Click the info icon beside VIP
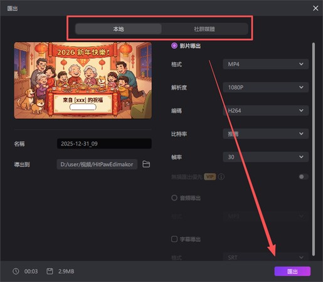Image resolution: width=323 pixels, height=282 pixels. pos(221,177)
